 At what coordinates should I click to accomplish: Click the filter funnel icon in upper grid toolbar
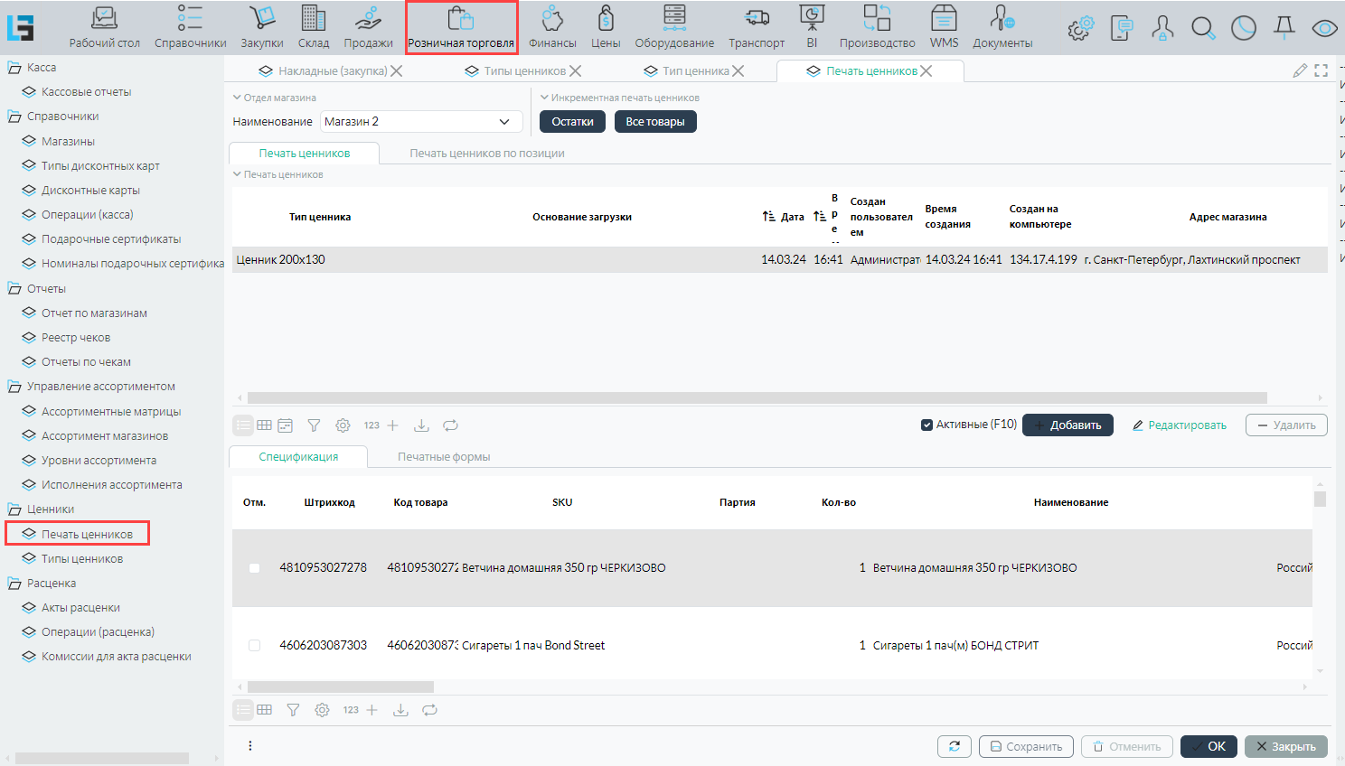click(x=314, y=425)
